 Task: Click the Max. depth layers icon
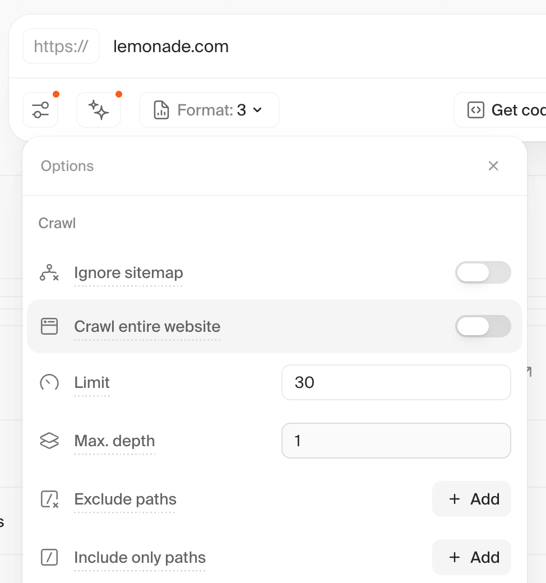[x=49, y=441]
